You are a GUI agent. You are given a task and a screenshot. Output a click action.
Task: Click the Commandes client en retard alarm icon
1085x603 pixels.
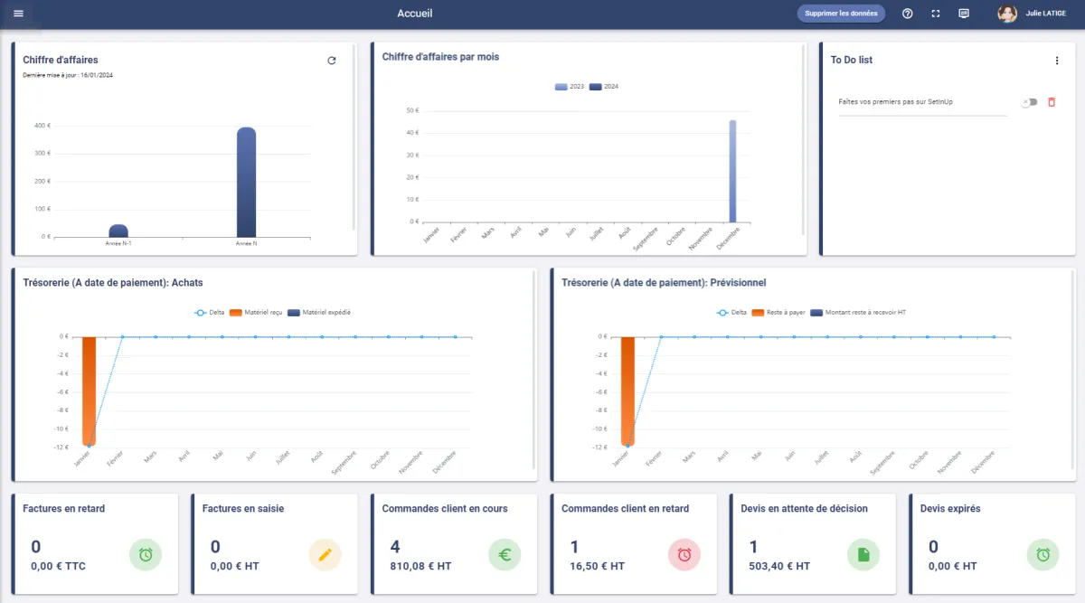684,554
